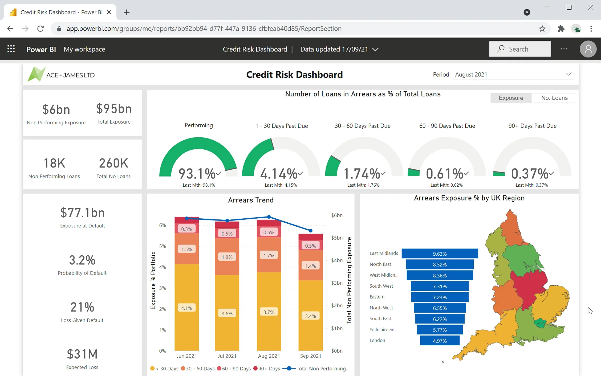
Task: Open the Microsoft app launcher waffle icon
Action: [x=11, y=49]
